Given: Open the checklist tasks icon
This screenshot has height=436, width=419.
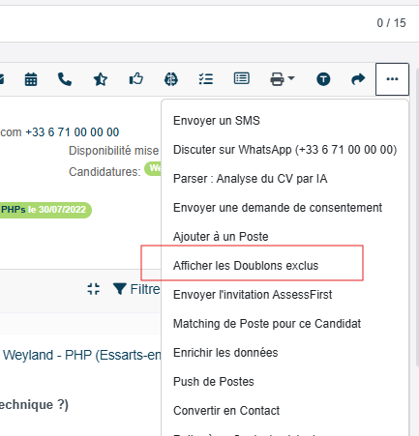Looking at the screenshot, I should (x=206, y=79).
